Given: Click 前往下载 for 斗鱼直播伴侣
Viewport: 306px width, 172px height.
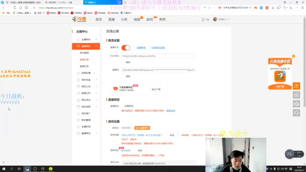Looking at the screenshot, I should pos(156,89).
